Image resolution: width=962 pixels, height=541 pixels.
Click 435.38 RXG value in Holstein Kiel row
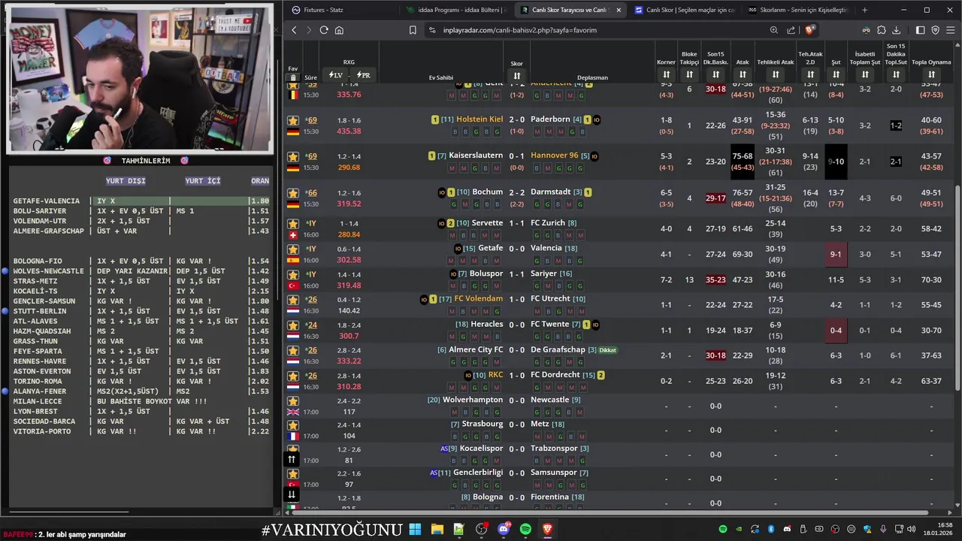point(349,131)
